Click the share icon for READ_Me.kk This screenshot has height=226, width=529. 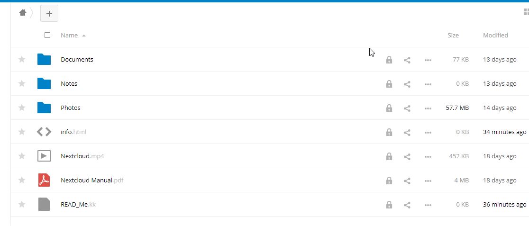[x=407, y=205]
